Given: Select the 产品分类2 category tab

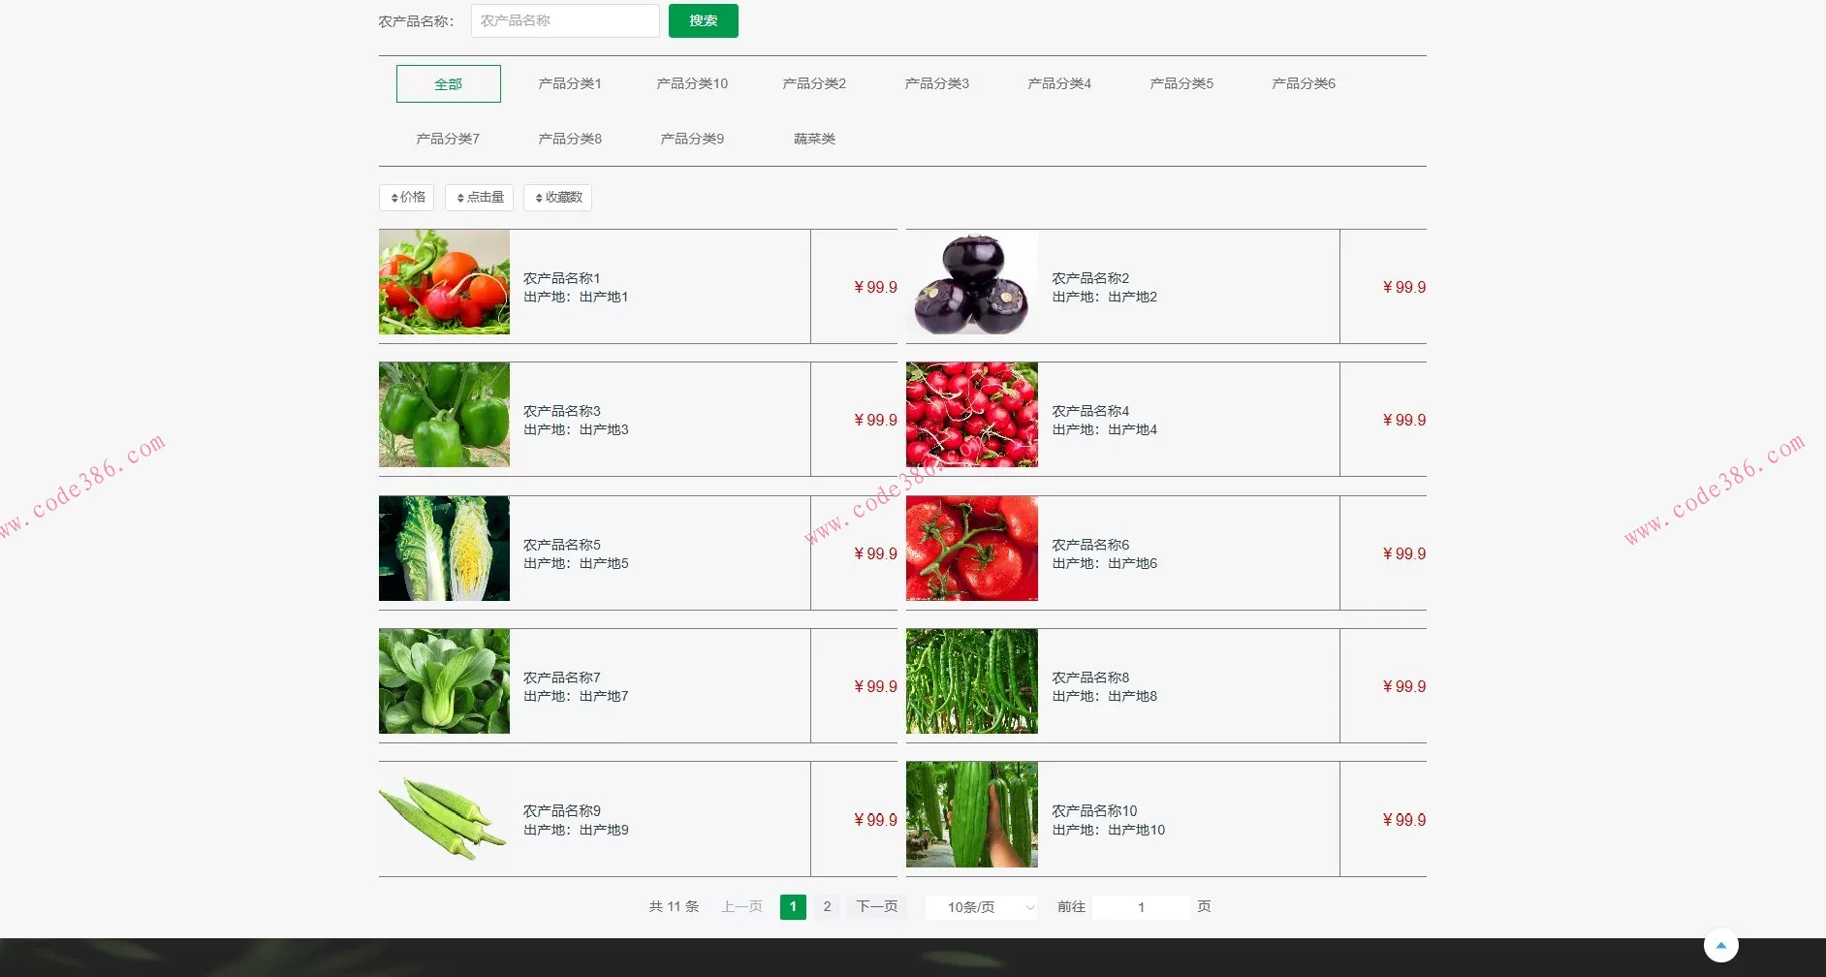Looking at the screenshot, I should point(814,83).
